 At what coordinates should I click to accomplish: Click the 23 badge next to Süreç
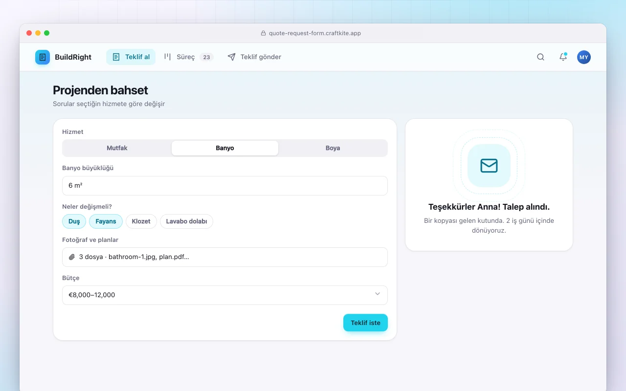point(206,57)
